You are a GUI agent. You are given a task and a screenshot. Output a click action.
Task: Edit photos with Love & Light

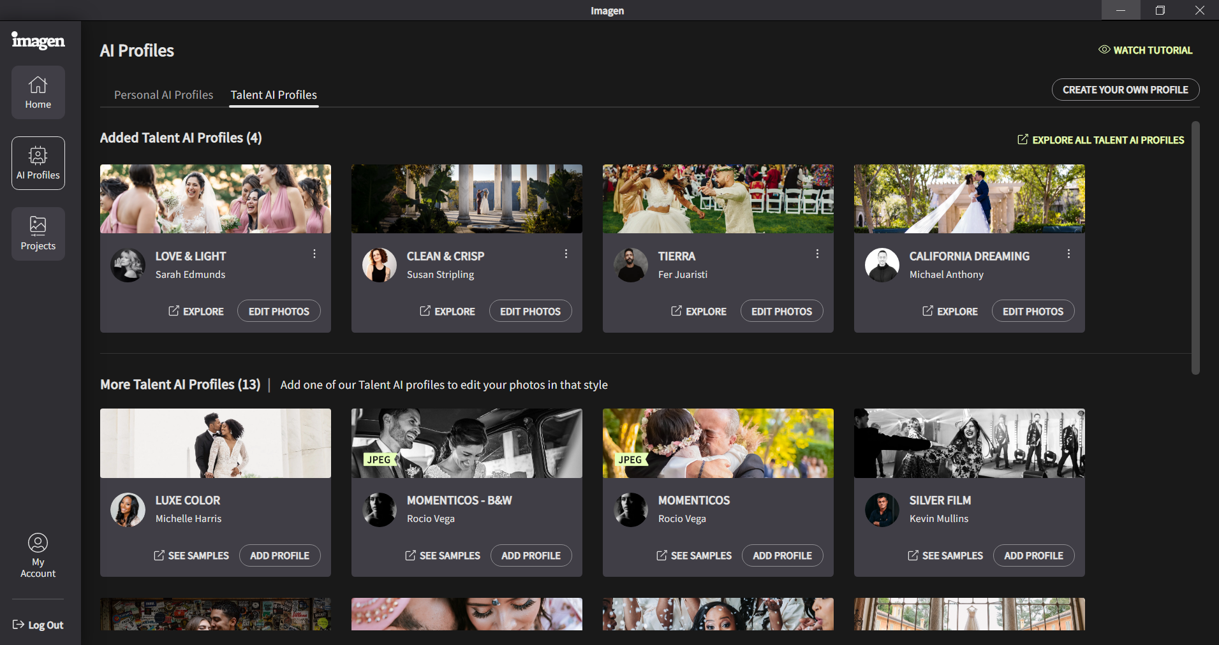[279, 311]
